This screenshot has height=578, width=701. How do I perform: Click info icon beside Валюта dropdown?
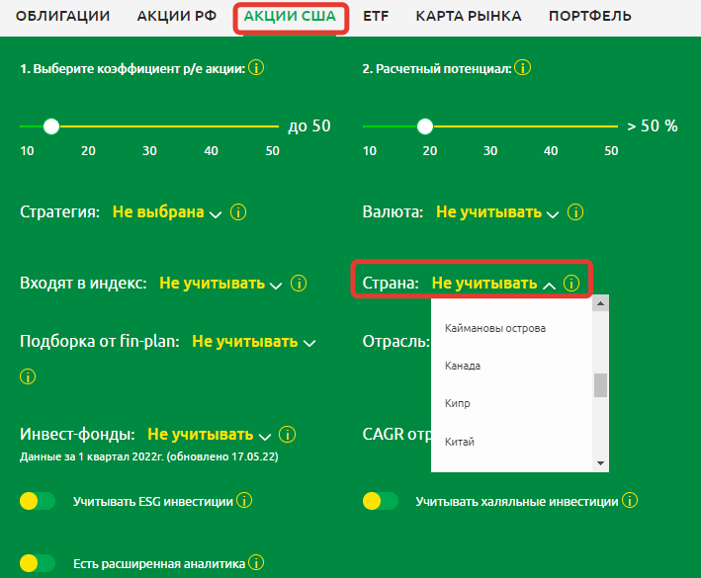[x=575, y=212]
